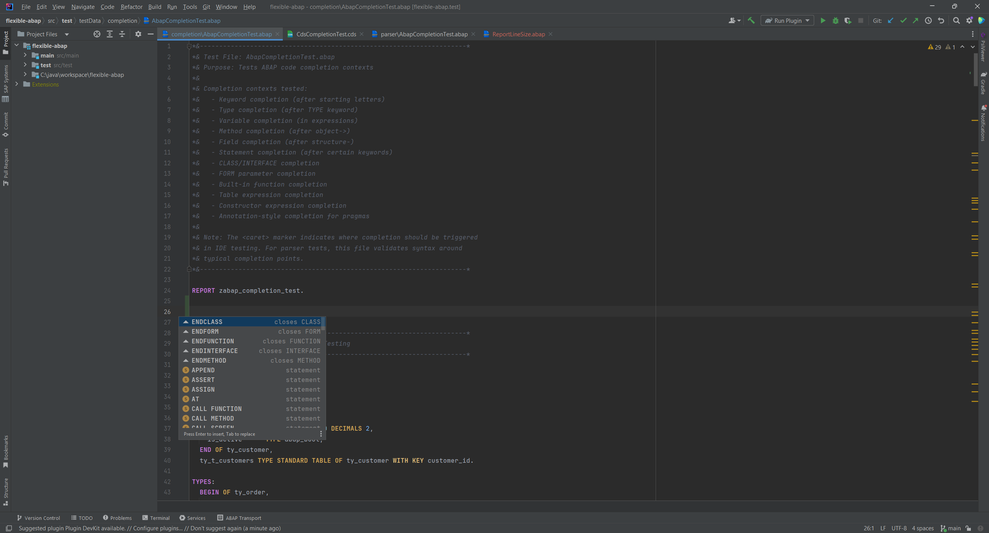The width and height of the screenshot is (989, 533).
Task: Click the Build project hammer icon
Action: [x=751, y=20]
